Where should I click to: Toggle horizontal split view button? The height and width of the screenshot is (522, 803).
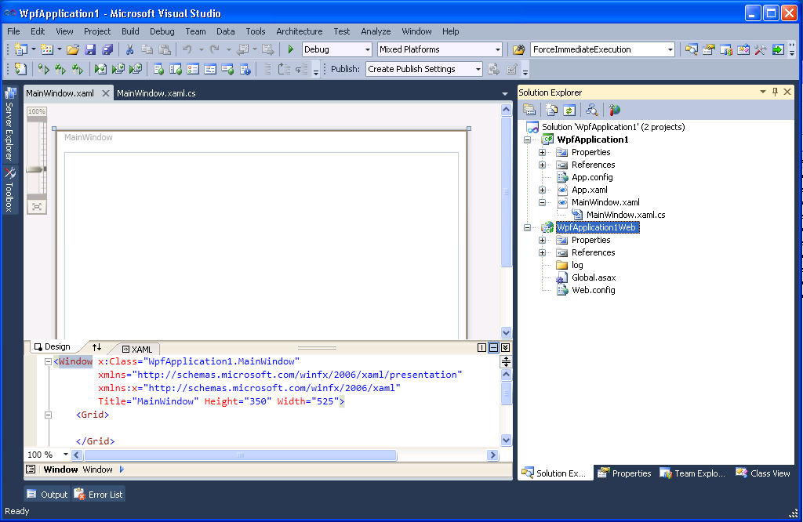494,347
